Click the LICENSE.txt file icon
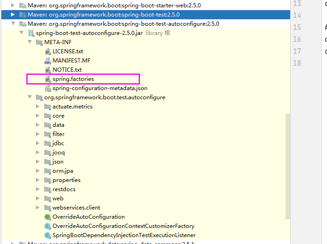 coord(48,51)
